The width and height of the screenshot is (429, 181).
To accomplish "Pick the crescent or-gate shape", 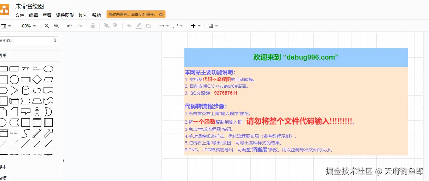I will 48,112.
